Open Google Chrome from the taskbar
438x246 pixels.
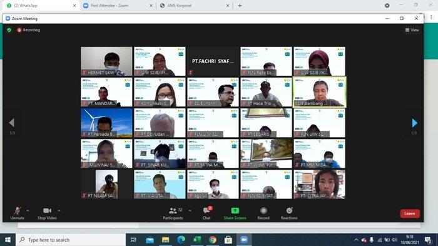pos(213,240)
